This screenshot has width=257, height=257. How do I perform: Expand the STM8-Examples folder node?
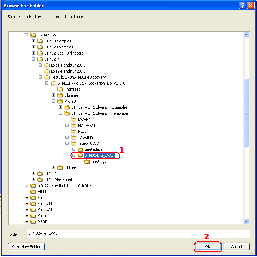(x=33, y=41)
